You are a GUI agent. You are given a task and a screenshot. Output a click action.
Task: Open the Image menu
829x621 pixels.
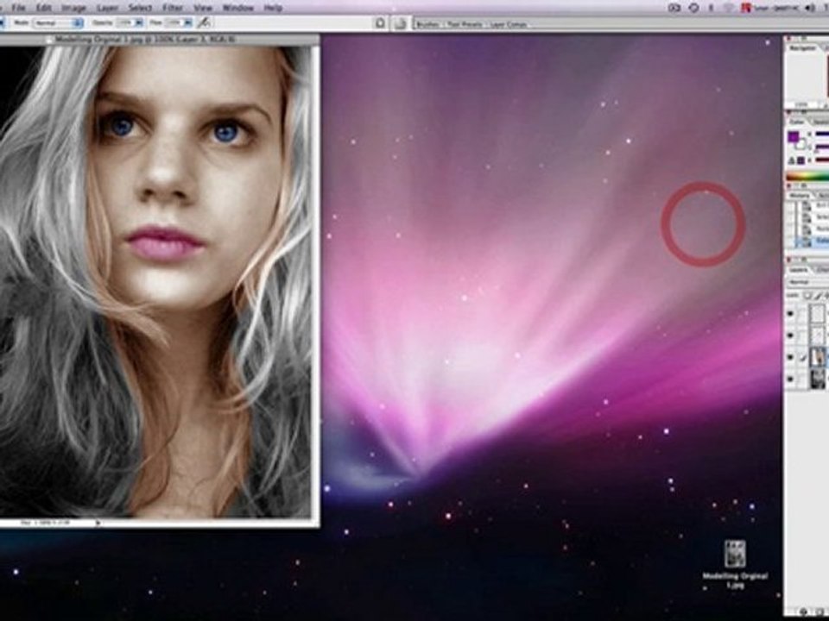[73, 8]
